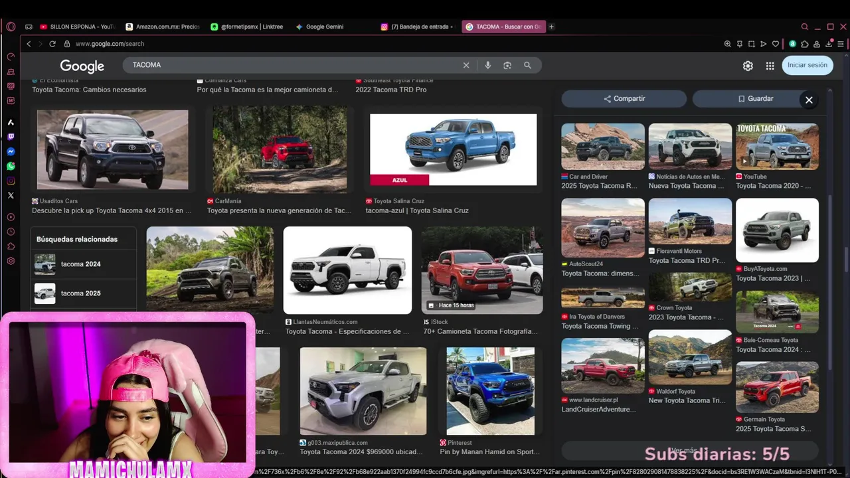This screenshot has height=478, width=850.
Task: Open History clock icon in sidebar
Action: point(11,232)
